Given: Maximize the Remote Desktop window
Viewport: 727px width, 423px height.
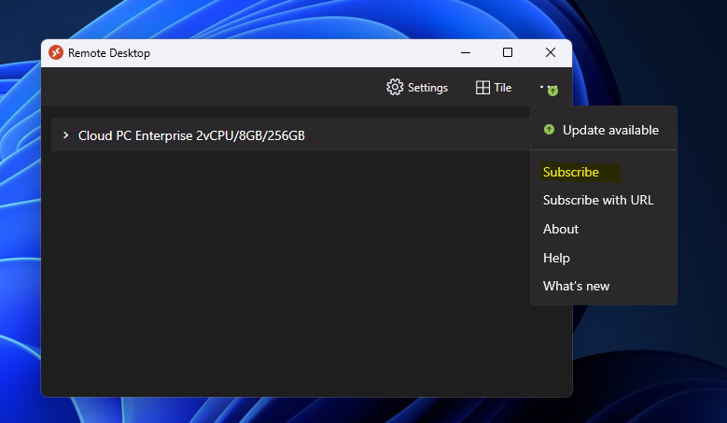Looking at the screenshot, I should 508,52.
